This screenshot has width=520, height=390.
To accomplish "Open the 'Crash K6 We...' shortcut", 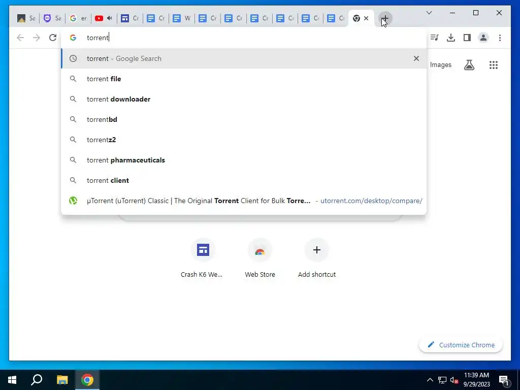I will pos(203,258).
